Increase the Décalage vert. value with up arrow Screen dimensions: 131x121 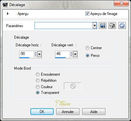point(72,53)
